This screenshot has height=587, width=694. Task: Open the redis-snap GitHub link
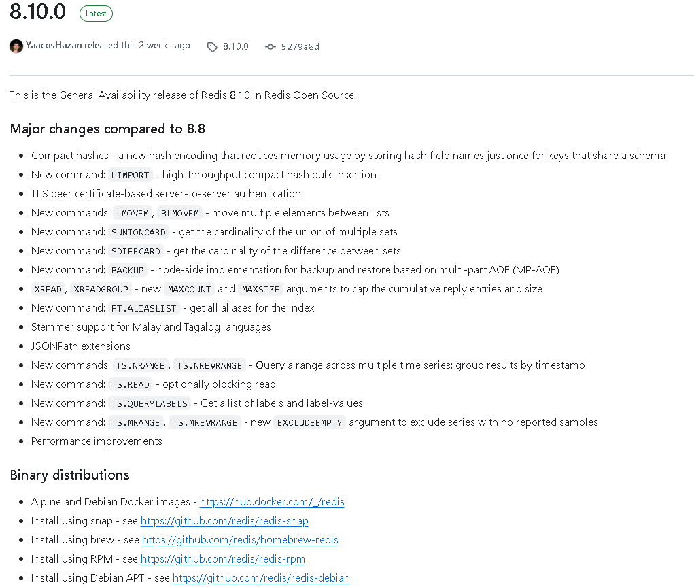click(224, 520)
